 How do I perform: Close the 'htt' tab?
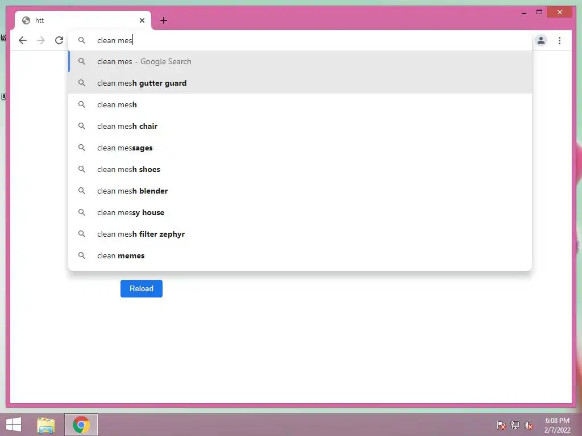[142, 20]
